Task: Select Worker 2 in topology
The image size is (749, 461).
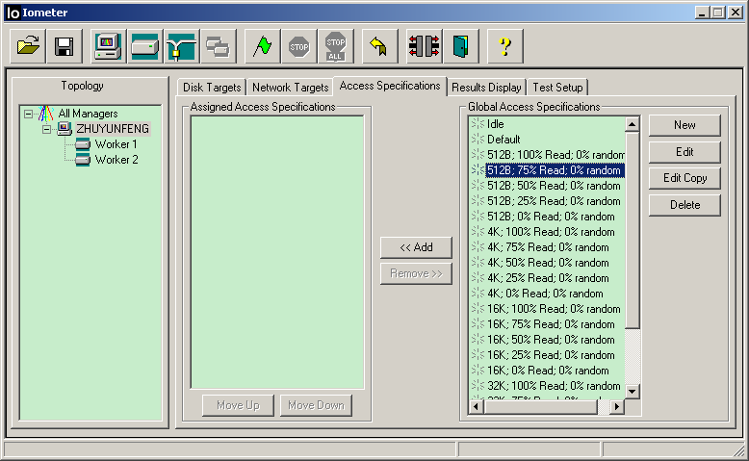Action: [116, 160]
